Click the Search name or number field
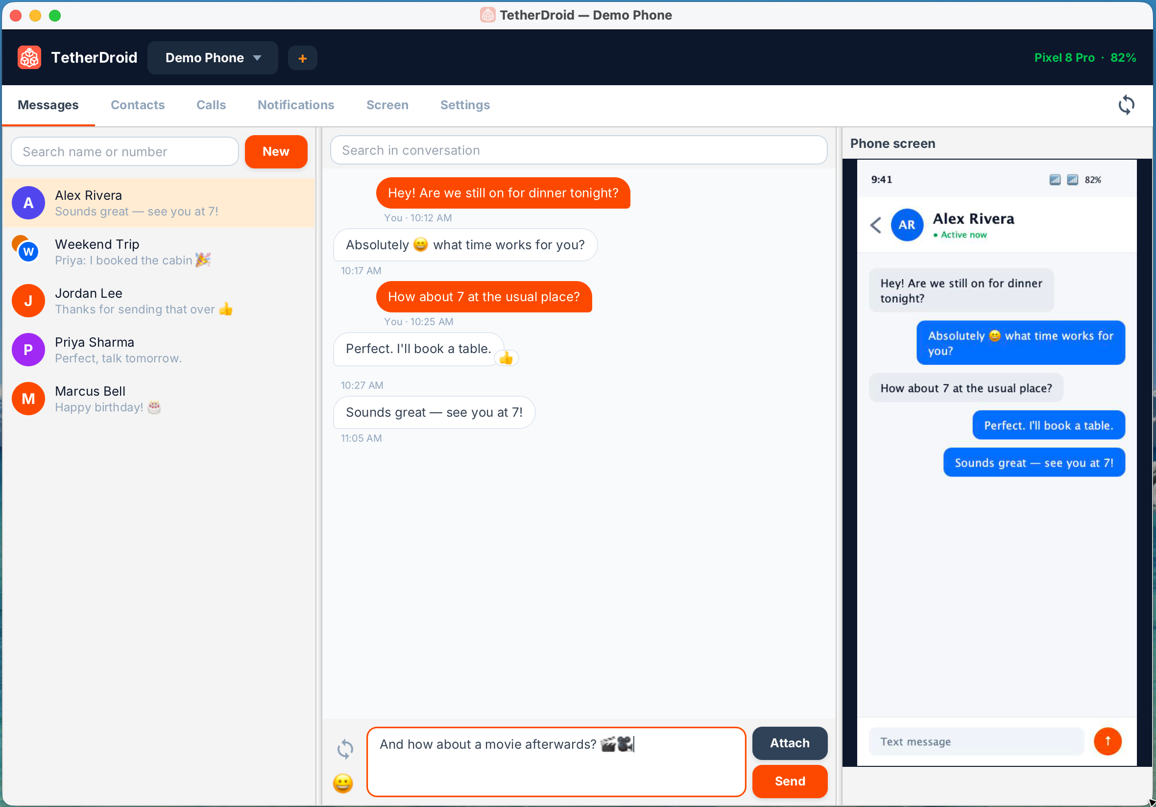The height and width of the screenshot is (807, 1156). 124,151
